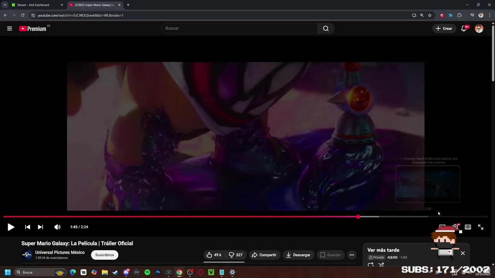Screen dimensions: 495x278
Task: Click the Guardar save button
Action: 331,255
